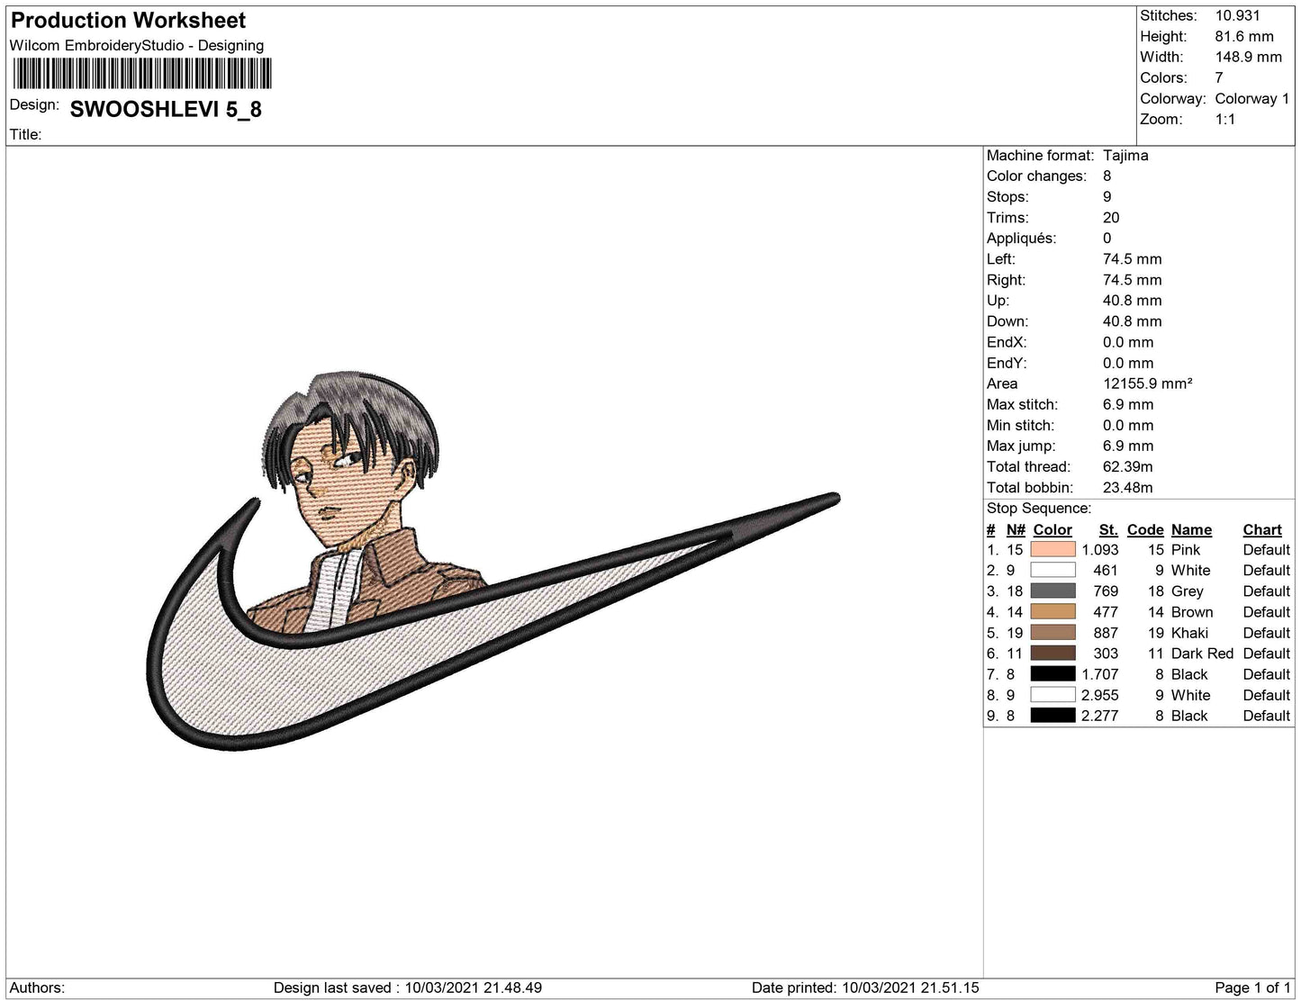
Task: Click the stitch count '1.093' in row 1
Action: pos(1100,550)
